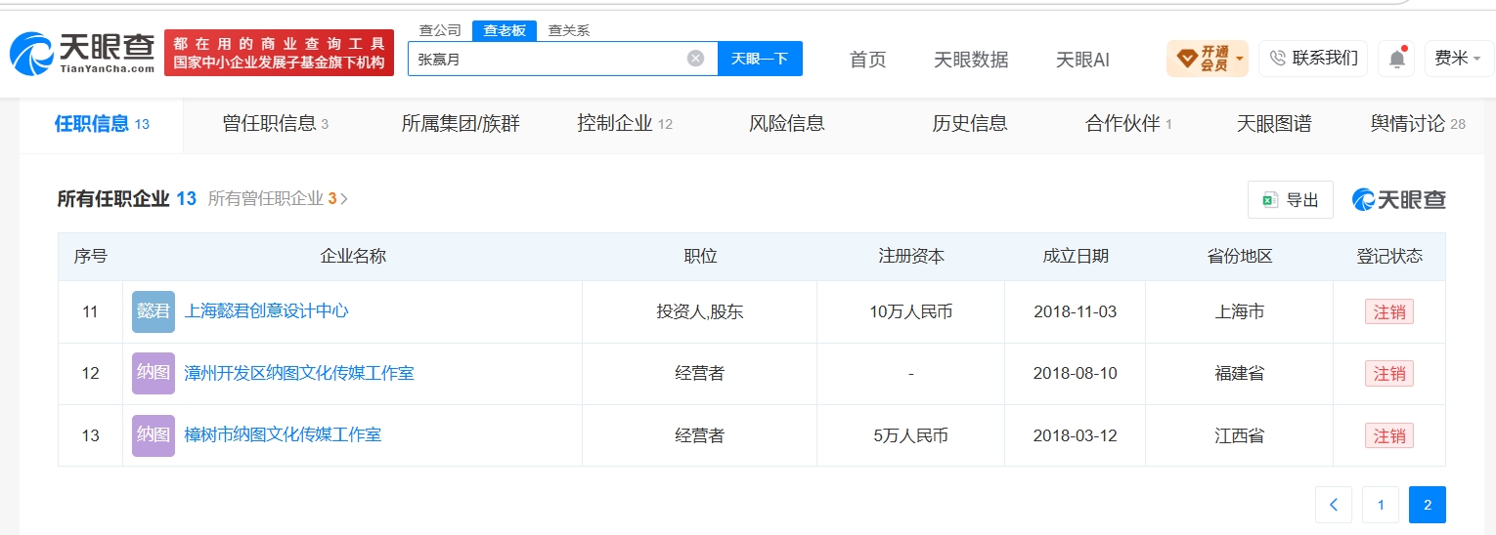The width and height of the screenshot is (1496, 535).
Task: Clear the search box with the X icon
Action: point(695,59)
